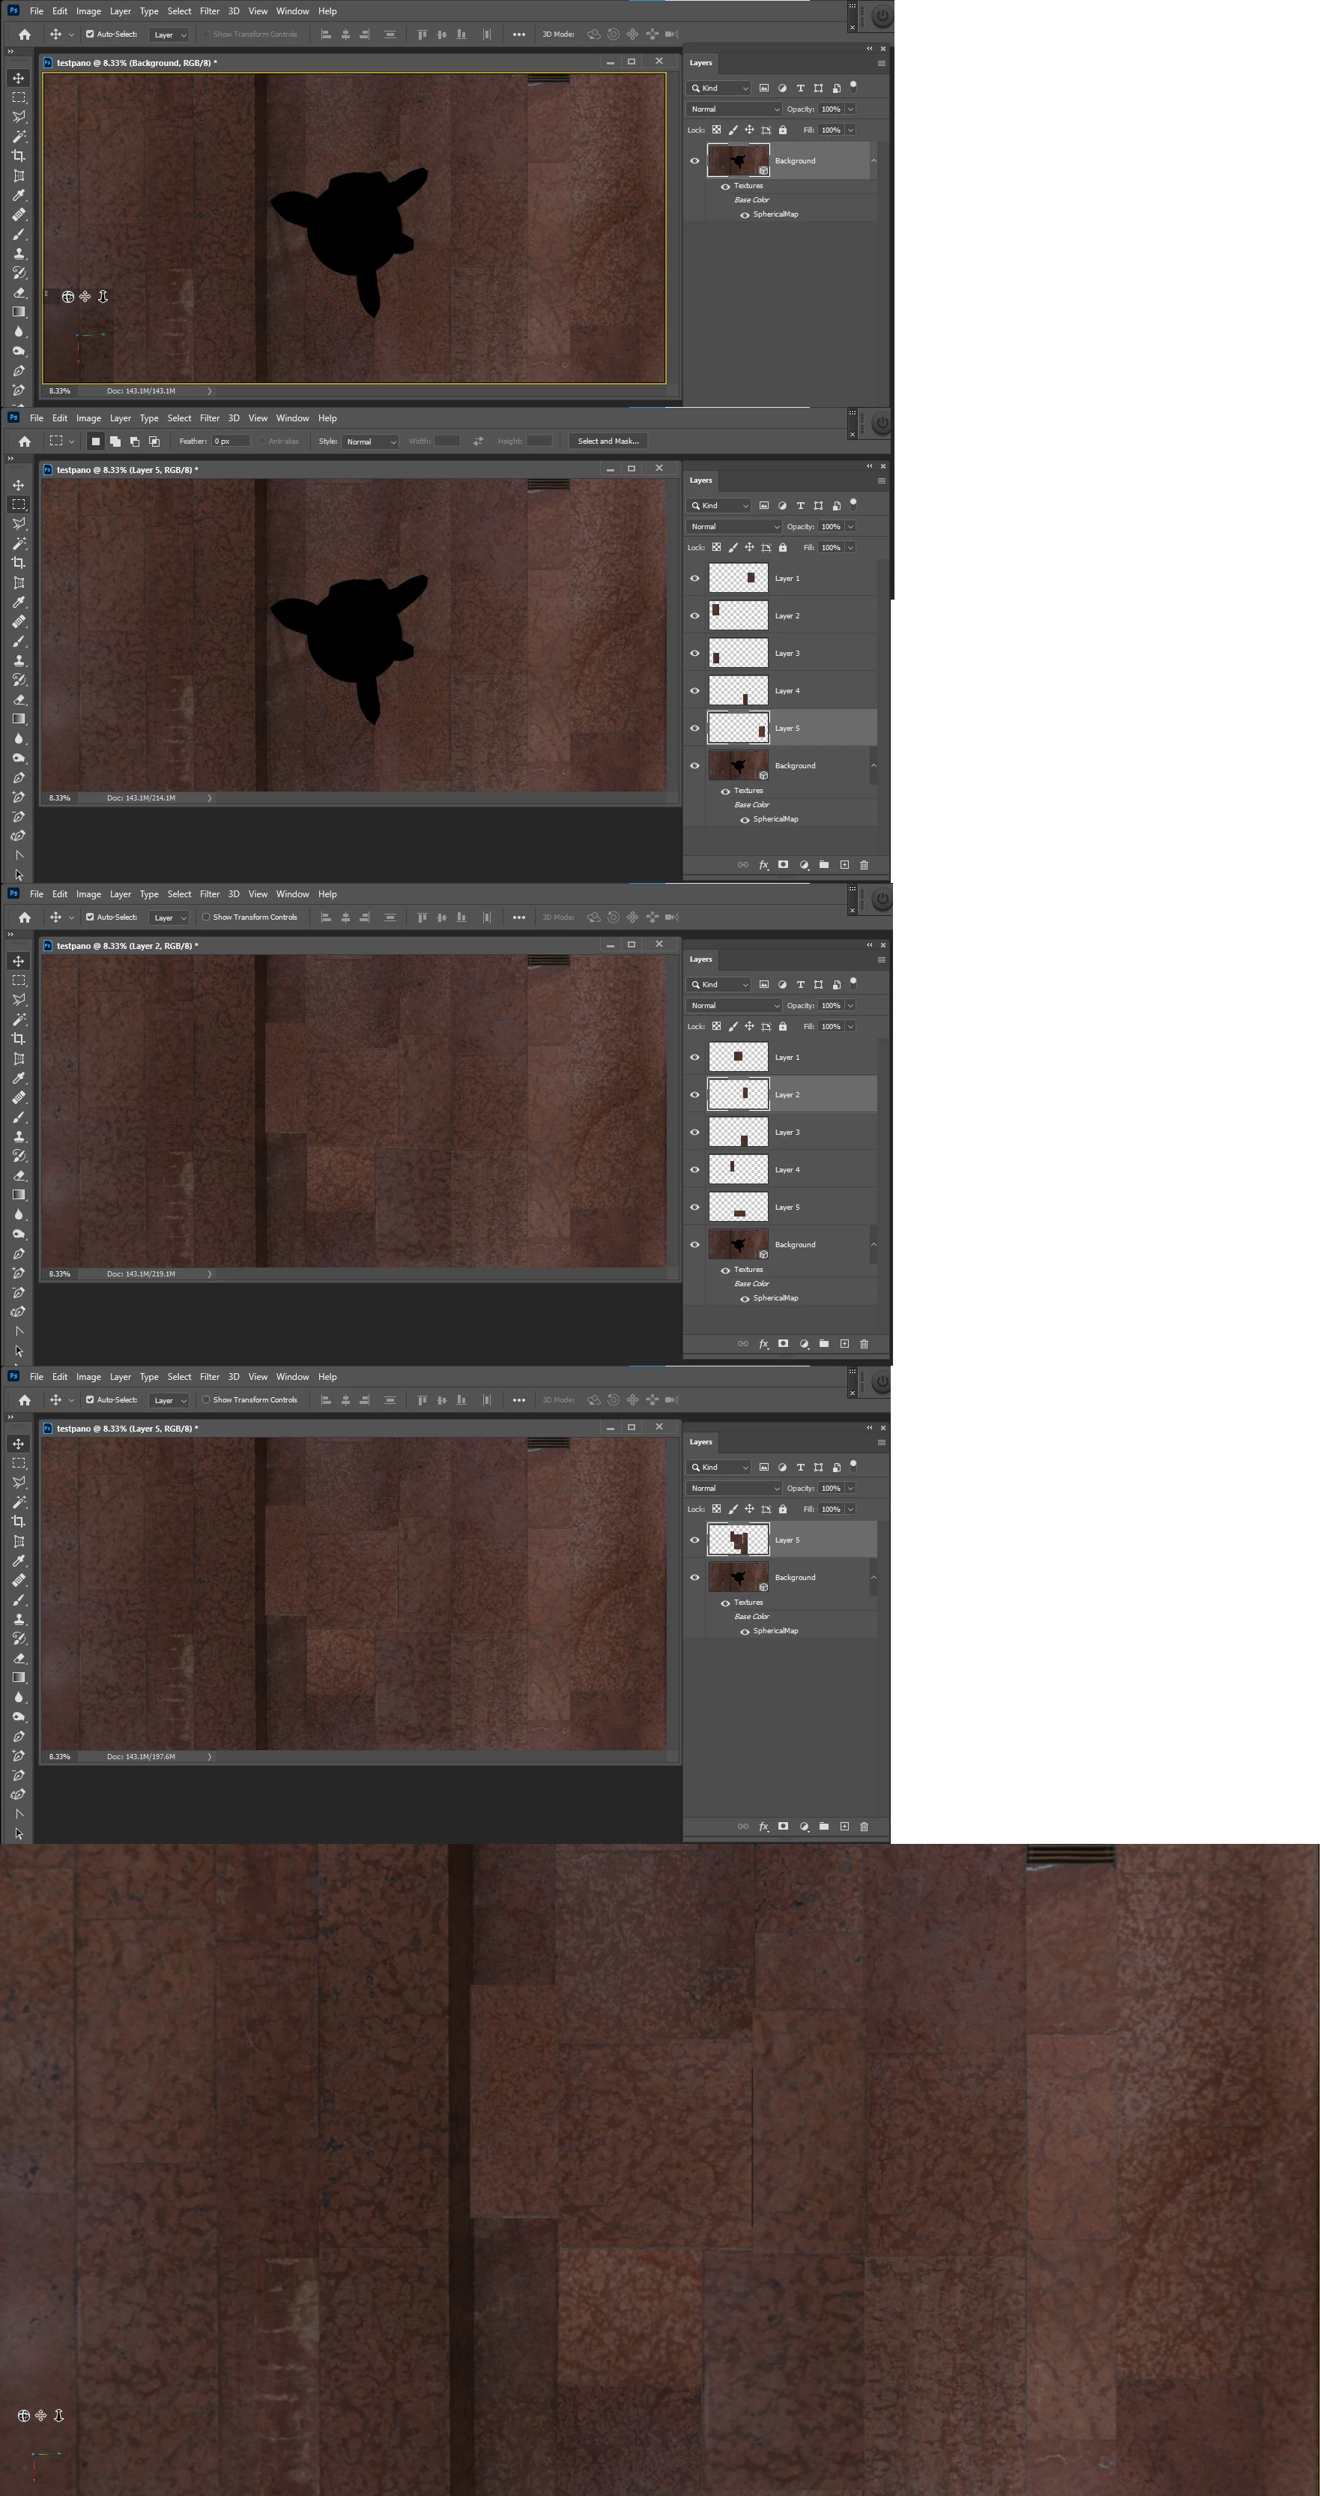1320x2496 pixels.
Task: Click Select and Mask... button
Action: 608,441
